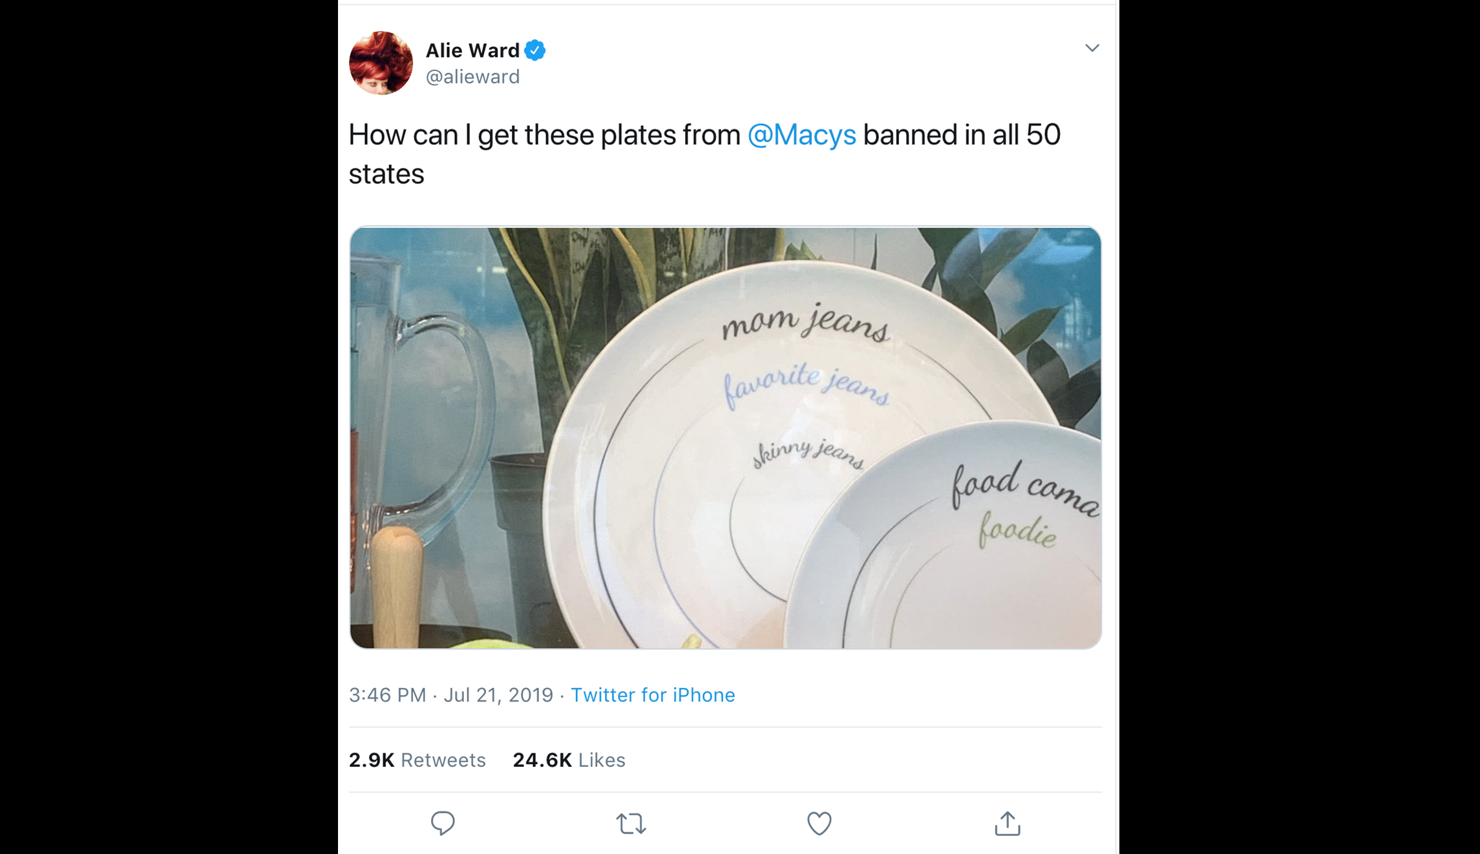Expand the caret menu in the top corner
The width and height of the screenshot is (1480, 854).
[1092, 47]
